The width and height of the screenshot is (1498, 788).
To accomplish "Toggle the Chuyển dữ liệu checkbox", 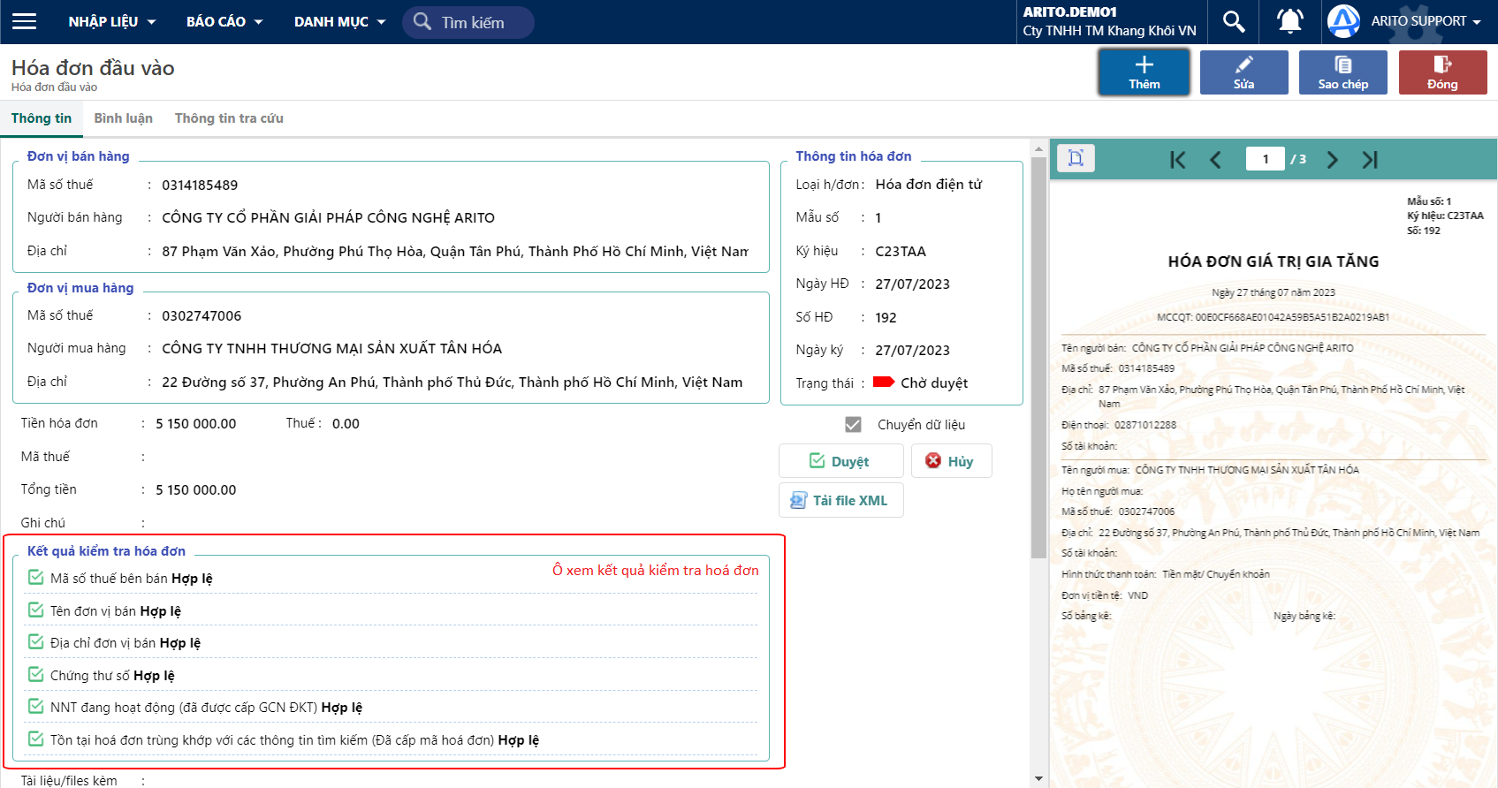I will tap(853, 425).
